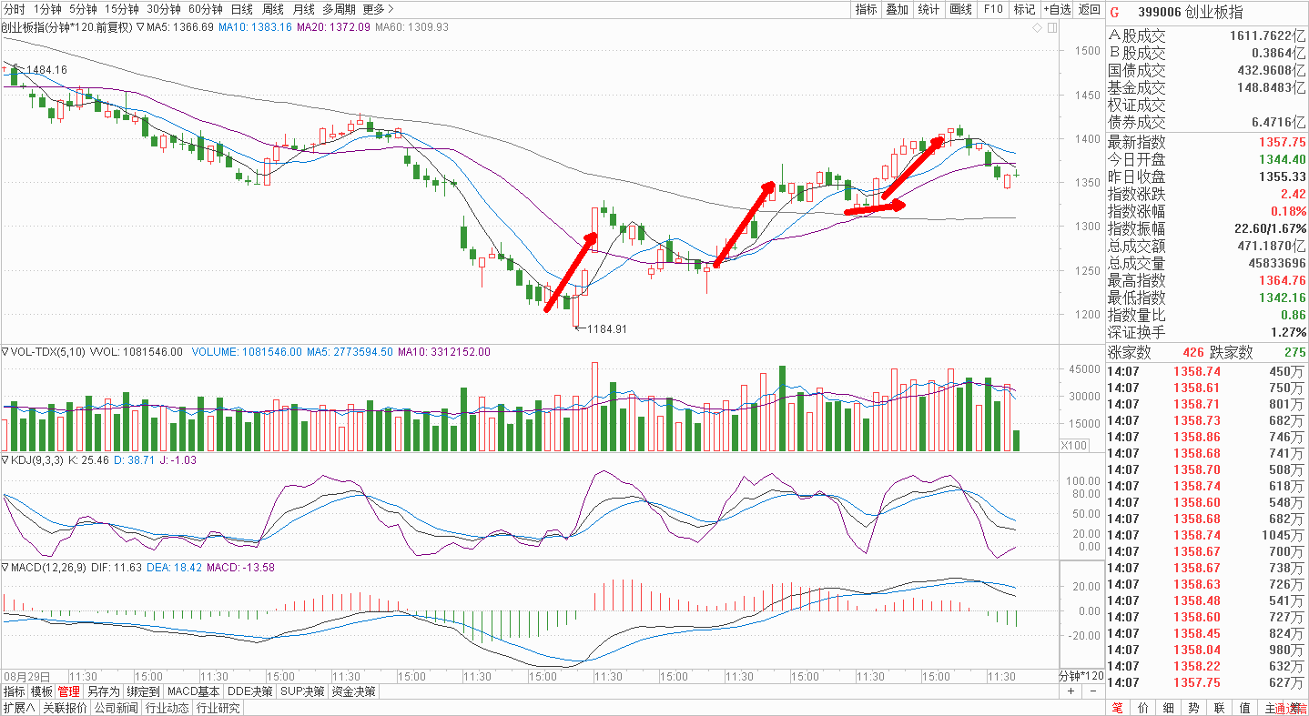Image resolution: width=1309 pixels, height=716 pixels.
Task: Switch to 日线 daily chart tab
Action: click(242, 9)
